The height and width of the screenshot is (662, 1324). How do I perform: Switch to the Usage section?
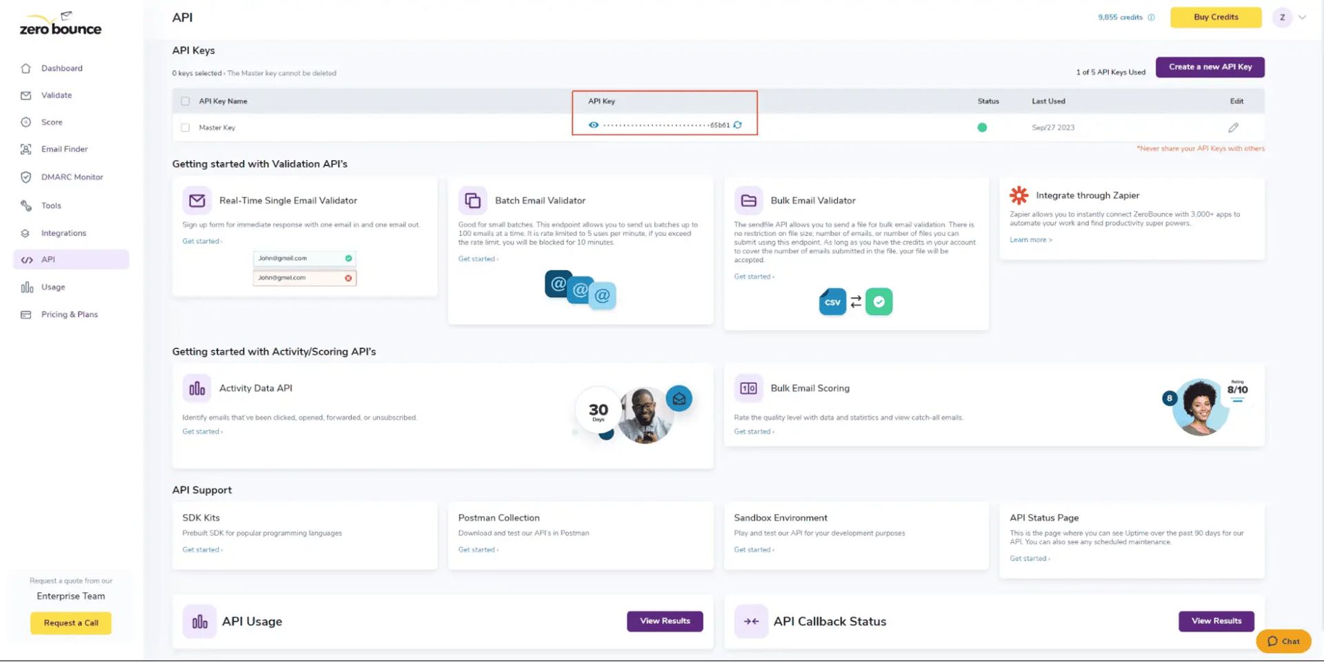point(26,287)
